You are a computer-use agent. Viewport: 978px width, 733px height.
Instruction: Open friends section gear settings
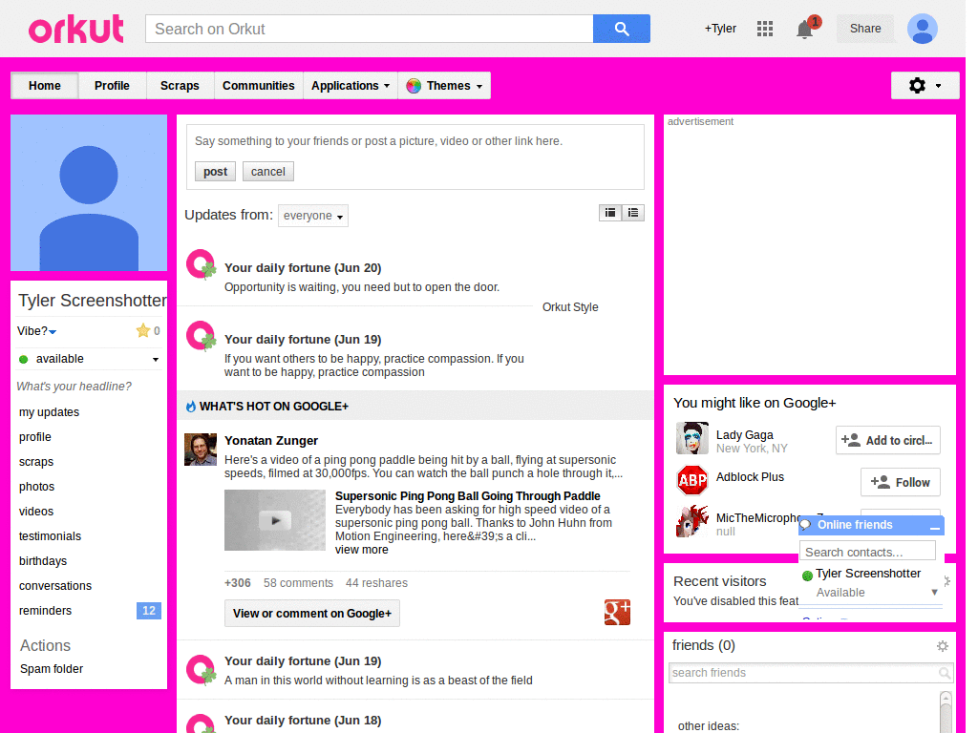click(943, 646)
